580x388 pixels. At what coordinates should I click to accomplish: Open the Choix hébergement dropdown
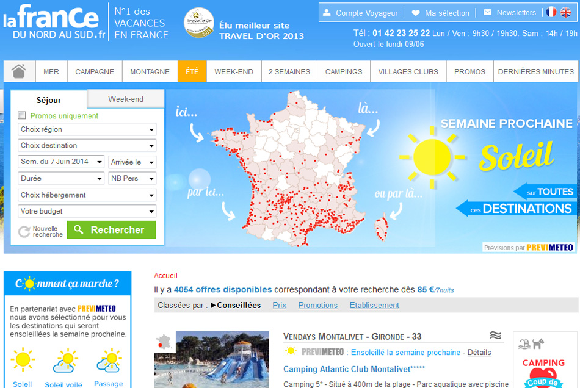pyautogui.click(x=87, y=195)
